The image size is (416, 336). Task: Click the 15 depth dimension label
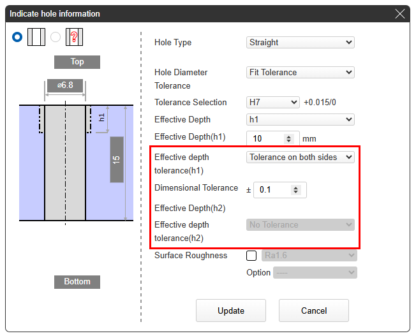coord(116,159)
